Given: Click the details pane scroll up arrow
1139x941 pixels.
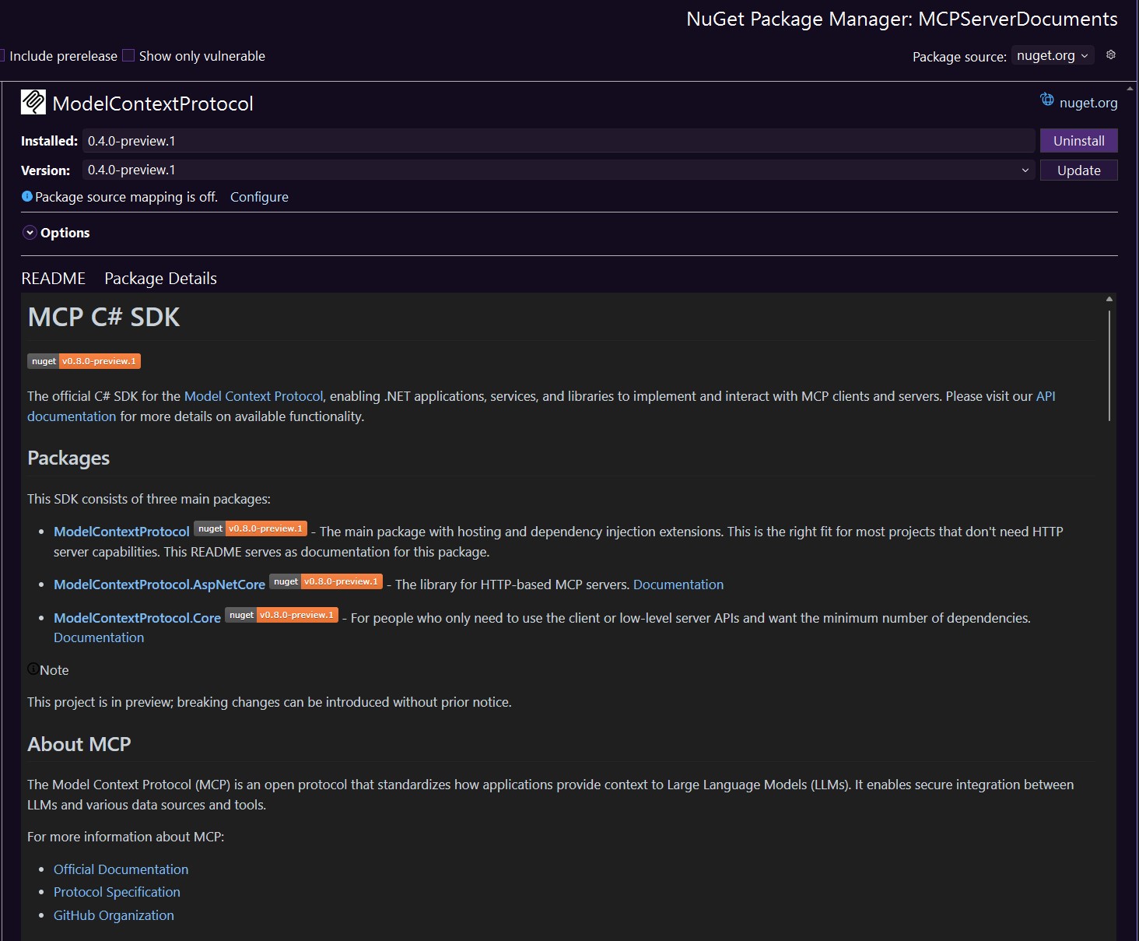Looking at the screenshot, I should pos(1130,89).
